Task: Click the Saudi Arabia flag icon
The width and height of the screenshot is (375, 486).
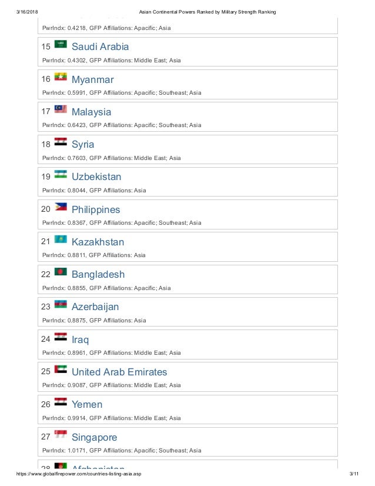Action: pyautogui.click(x=61, y=44)
